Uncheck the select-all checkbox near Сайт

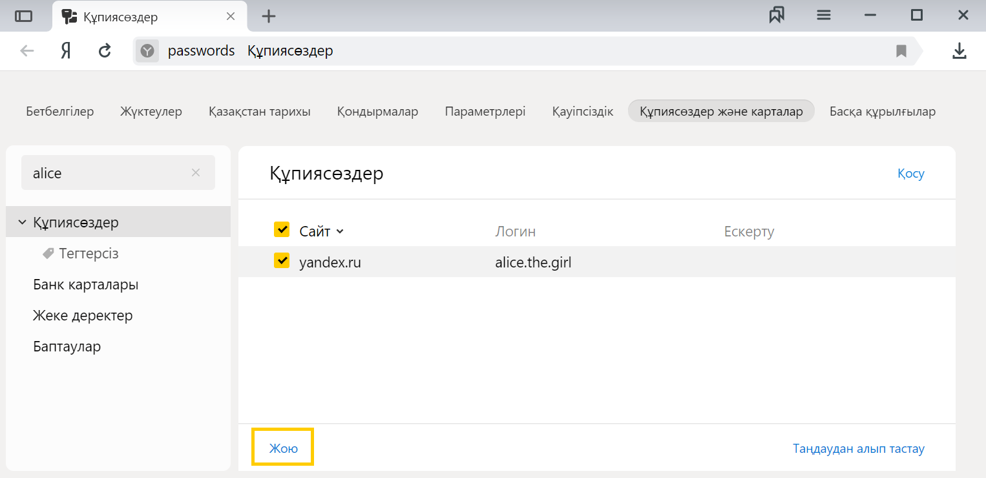pos(282,229)
